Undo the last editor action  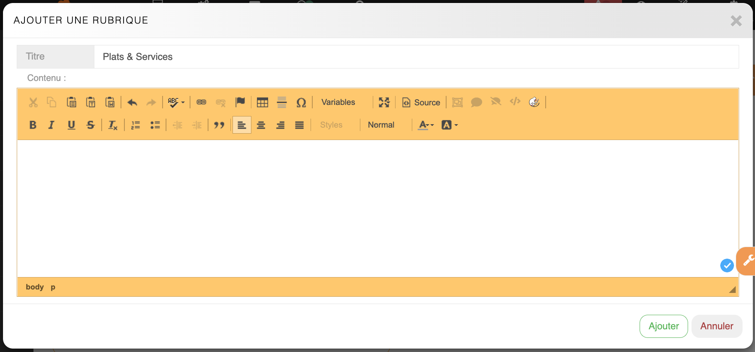(132, 102)
